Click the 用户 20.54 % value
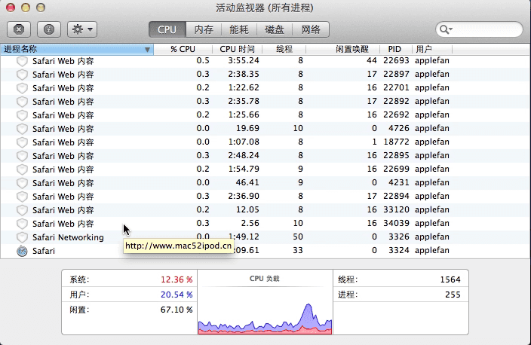 pyautogui.click(x=176, y=295)
